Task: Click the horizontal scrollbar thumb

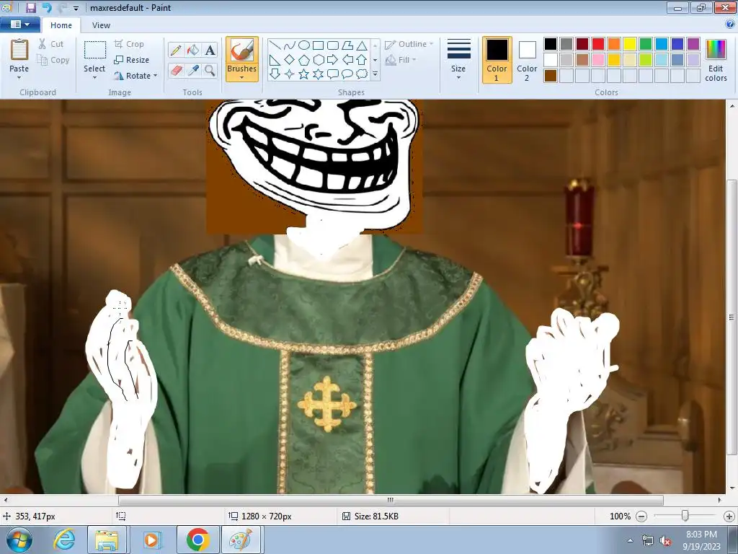Action: pos(390,500)
